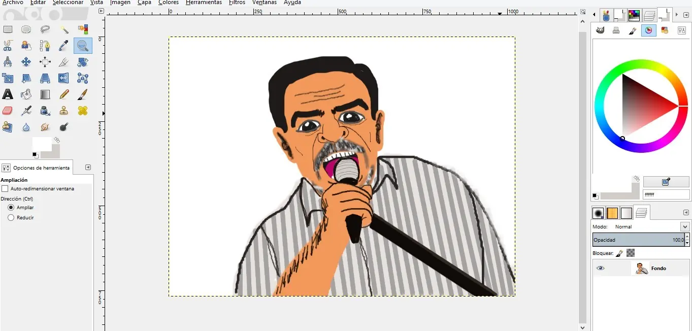The width and height of the screenshot is (692, 331).
Task: Select the Text tool
Action: pyautogui.click(x=8, y=94)
